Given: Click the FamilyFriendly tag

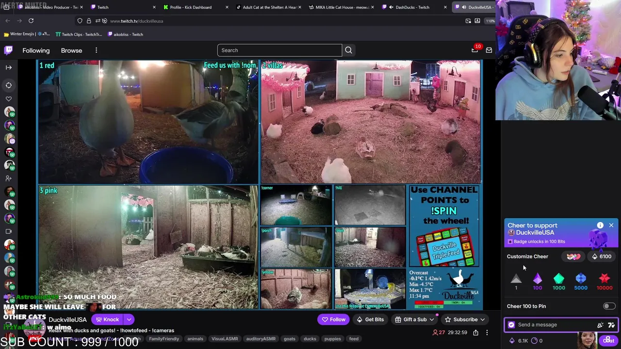Looking at the screenshot, I should tap(164, 339).
